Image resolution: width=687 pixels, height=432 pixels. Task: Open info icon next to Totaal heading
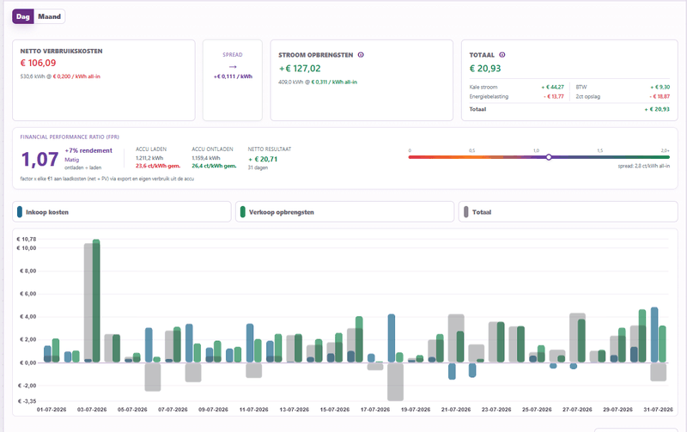502,55
